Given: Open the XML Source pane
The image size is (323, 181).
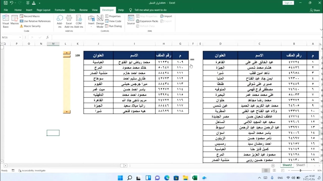Looking at the screenshot, I should point(131,20).
